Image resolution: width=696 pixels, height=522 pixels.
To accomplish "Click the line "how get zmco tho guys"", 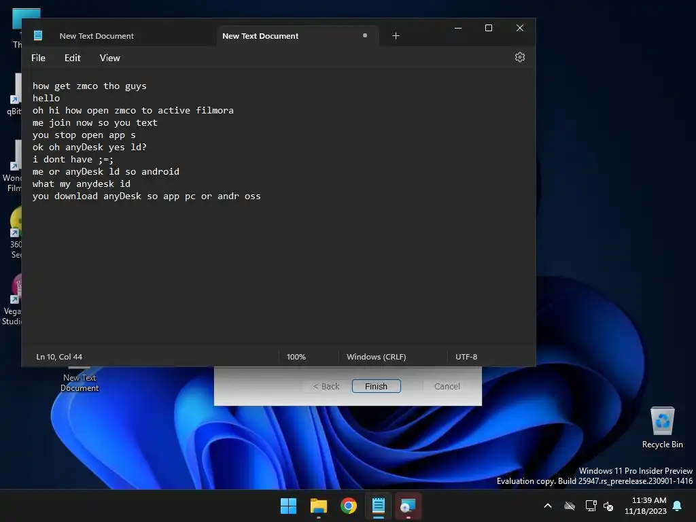I will click(x=89, y=86).
